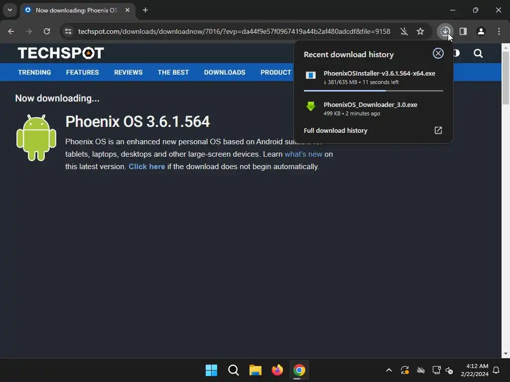Go forward with the forward arrow
Image resolution: width=510 pixels, height=382 pixels.
coord(29,31)
